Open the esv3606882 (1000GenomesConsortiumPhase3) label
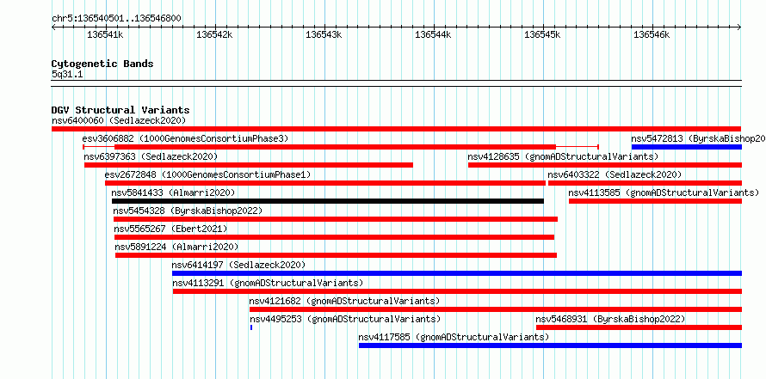Viewport: 766px width, 379px height. [186, 138]
